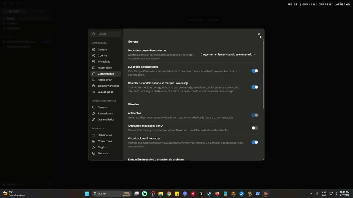The image size is (353, 198).
Task: Show hidden system tray icons
Action: click(x=311, y=194)
